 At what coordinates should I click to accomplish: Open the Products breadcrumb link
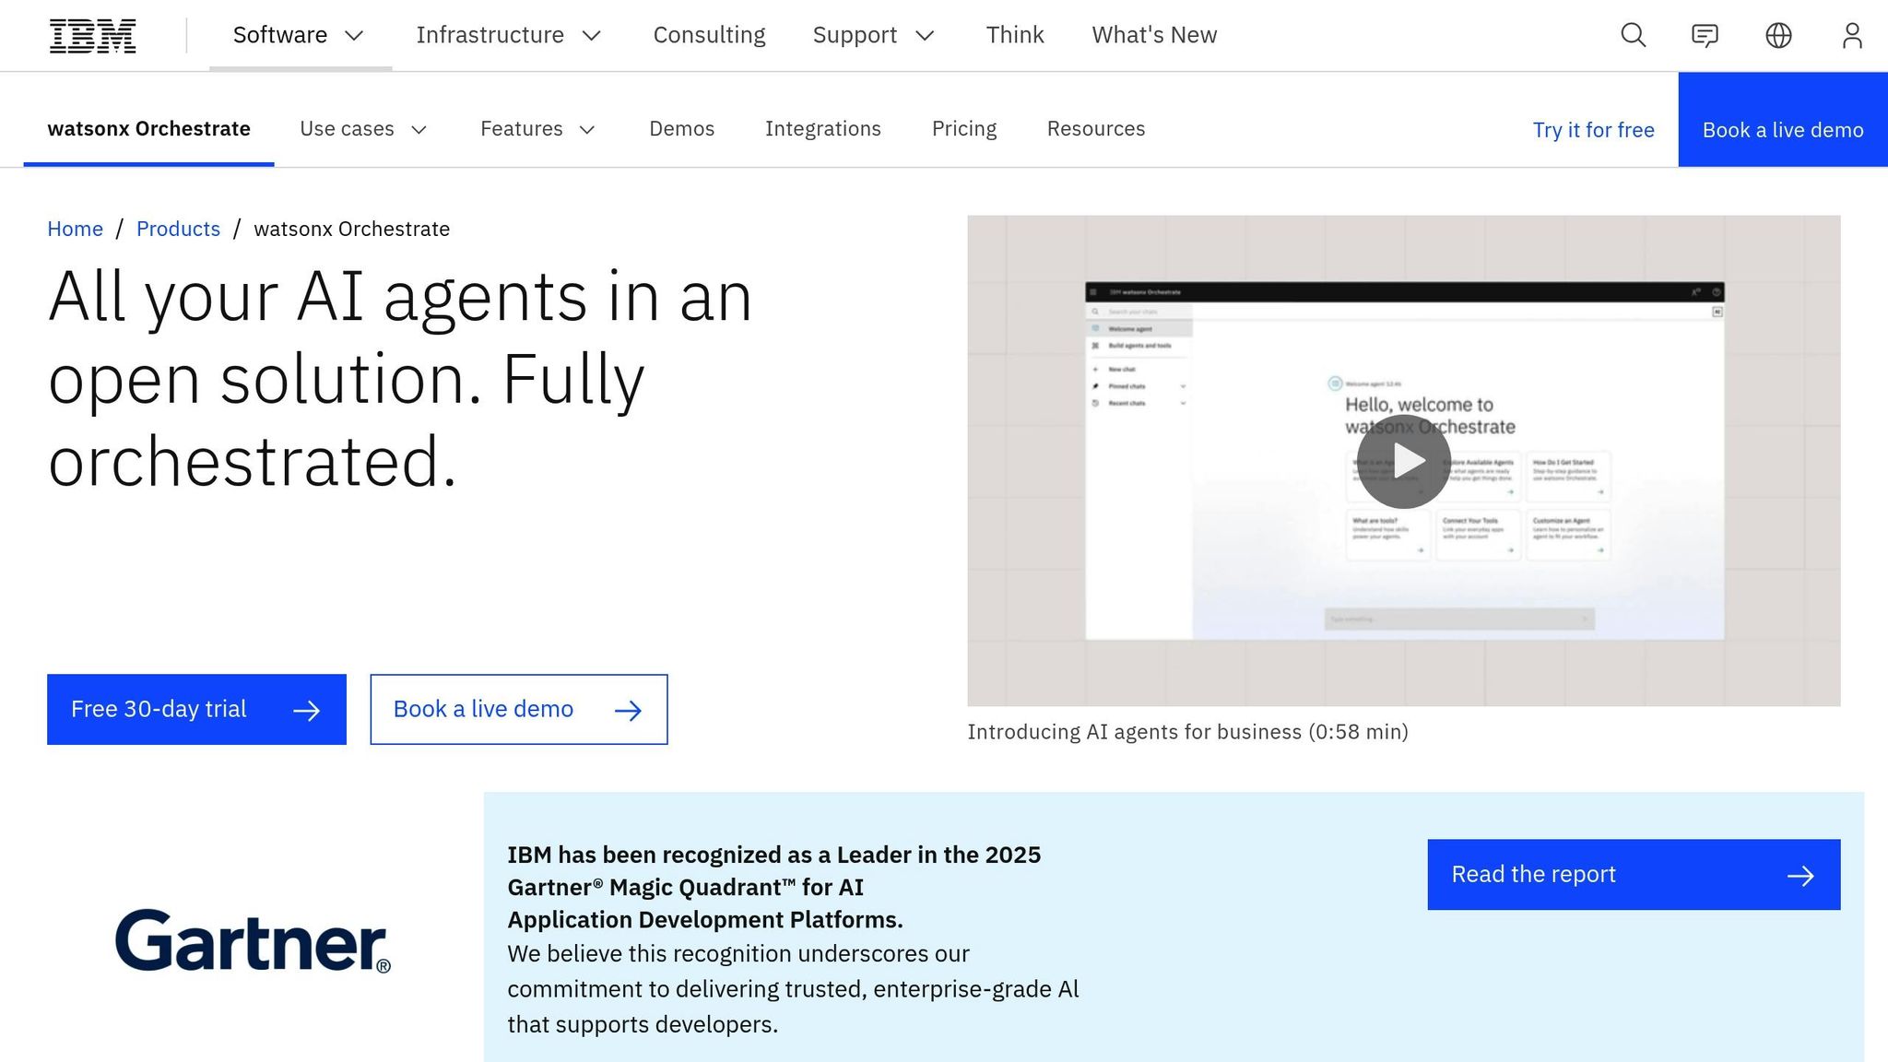178,229
